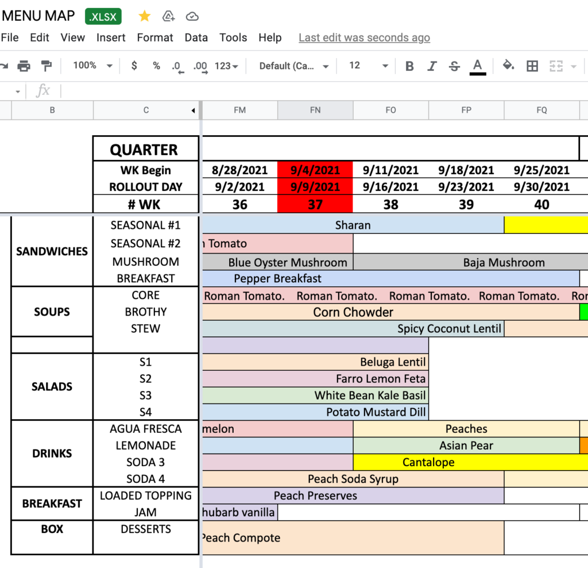Toggle strikethrough formatting

[x=454, y=66]
